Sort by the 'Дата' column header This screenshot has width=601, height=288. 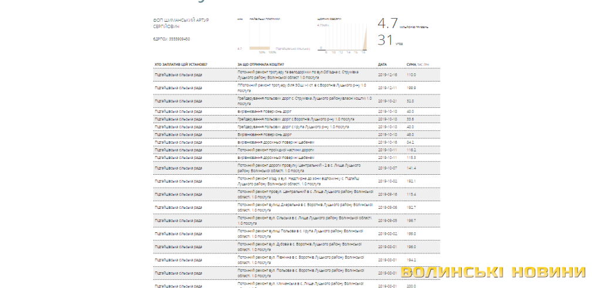tap(382, 64)
